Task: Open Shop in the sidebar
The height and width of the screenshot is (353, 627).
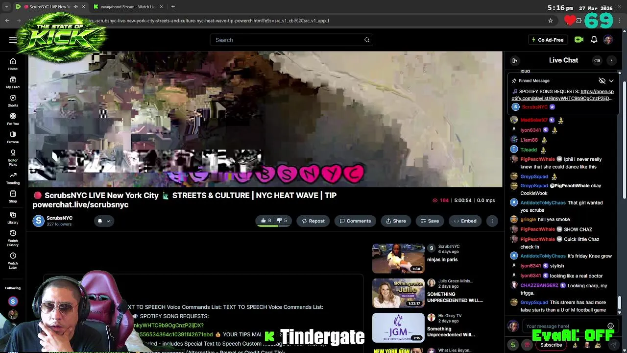Action: [x=13, y=196]
